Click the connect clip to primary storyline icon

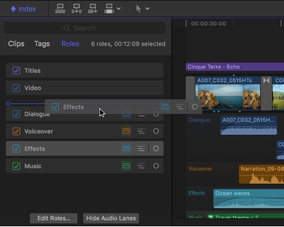click(60, 8)
